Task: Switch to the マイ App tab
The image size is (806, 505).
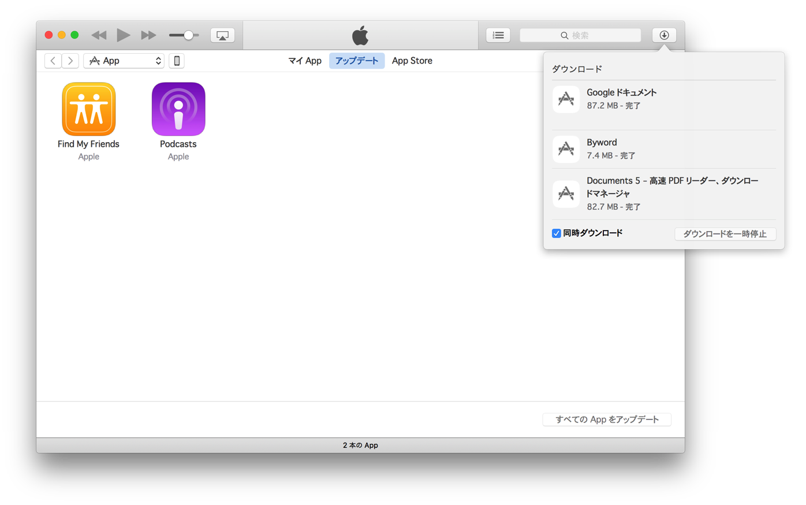Action: tap(305, 61)
